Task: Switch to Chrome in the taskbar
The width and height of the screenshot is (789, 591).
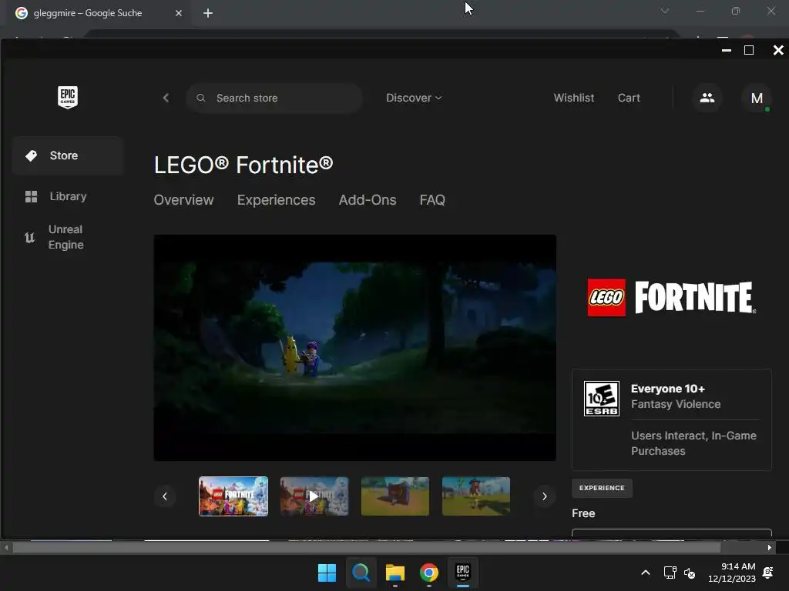Action: (428, 573)
